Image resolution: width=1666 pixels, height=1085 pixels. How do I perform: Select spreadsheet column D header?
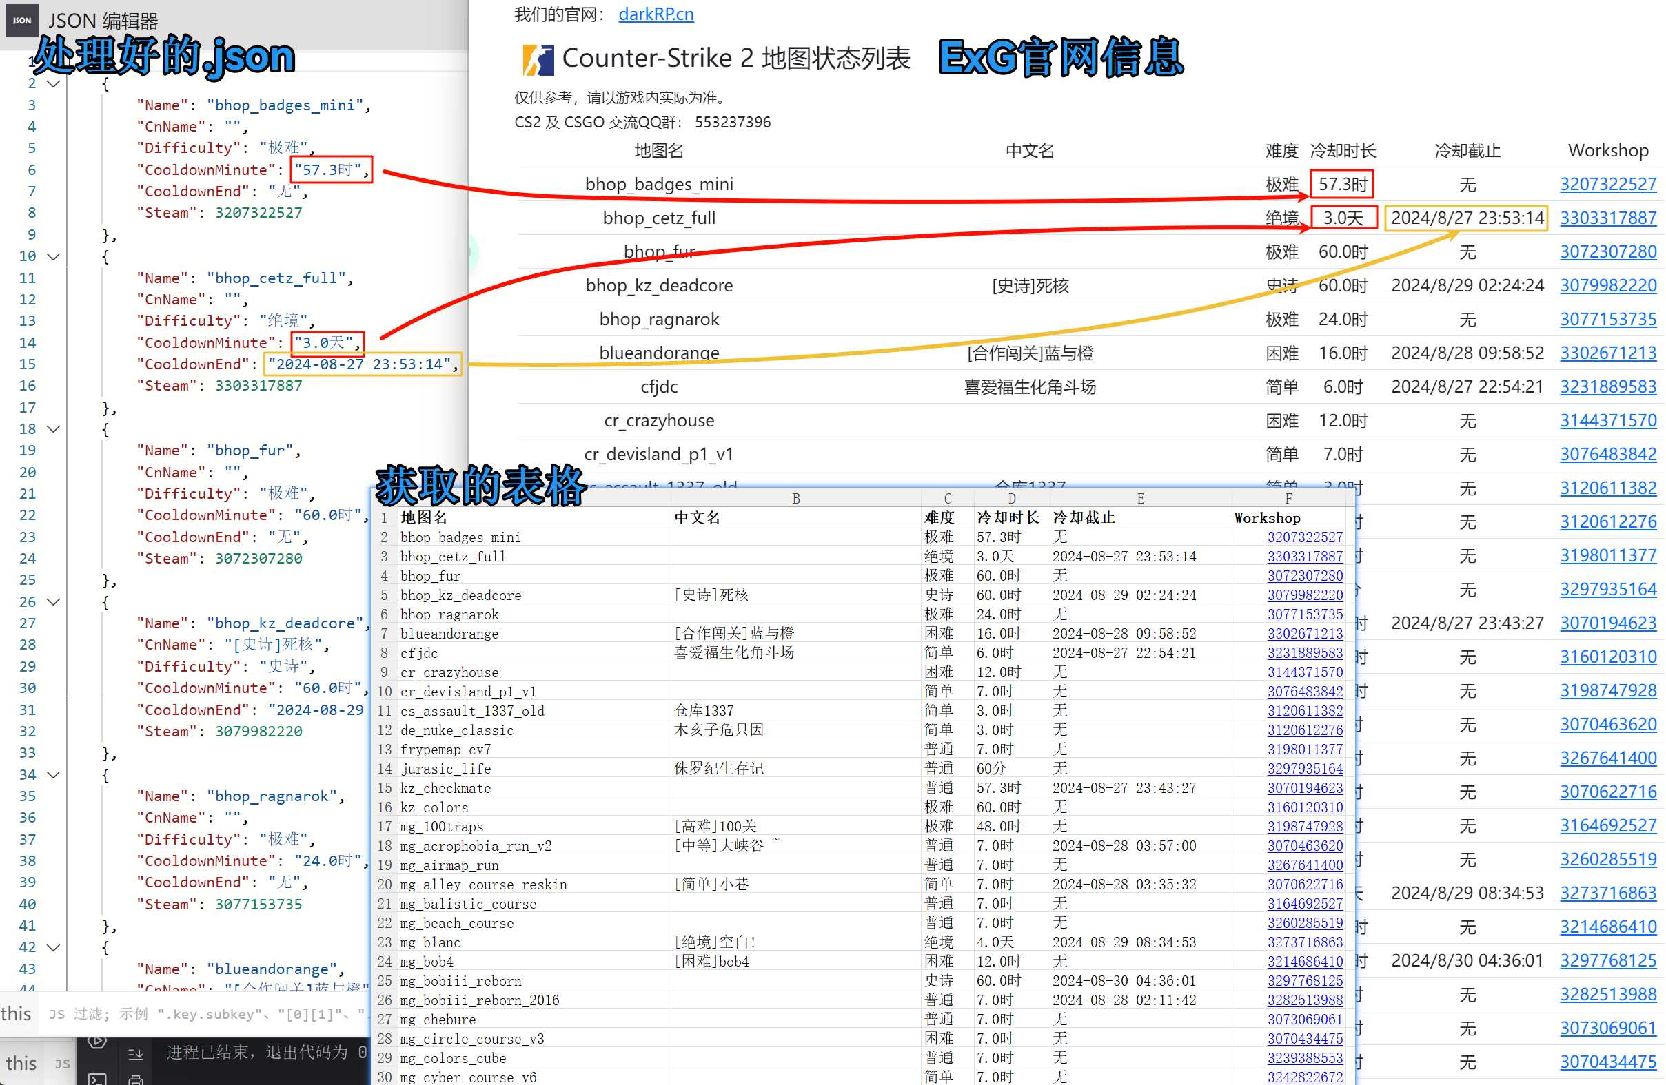1011,499
